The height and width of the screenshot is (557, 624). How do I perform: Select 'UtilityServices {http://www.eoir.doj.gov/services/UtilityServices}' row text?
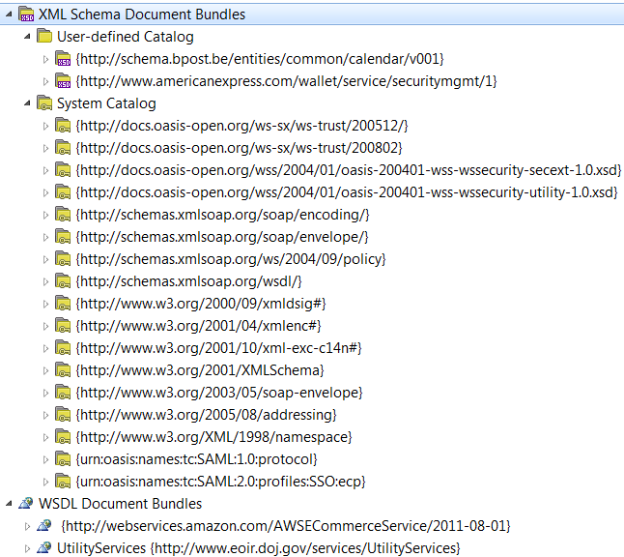click(x=259, y=548)
